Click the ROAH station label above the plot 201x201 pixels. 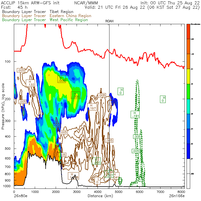109,21
